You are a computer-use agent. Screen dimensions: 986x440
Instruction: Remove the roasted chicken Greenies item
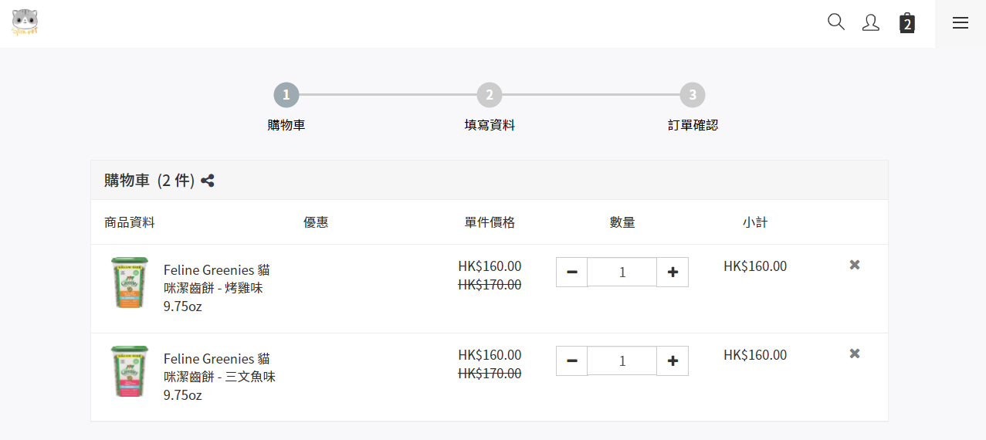coord(855,265)
